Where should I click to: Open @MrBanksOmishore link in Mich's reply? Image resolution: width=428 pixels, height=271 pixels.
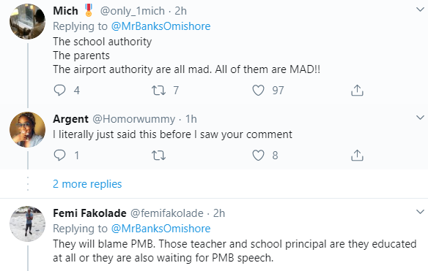pos(160,26)
